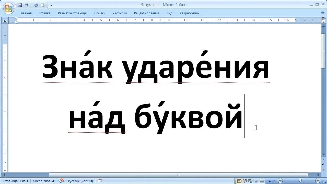Redo the action with the repeat icon

pos(36,5)
